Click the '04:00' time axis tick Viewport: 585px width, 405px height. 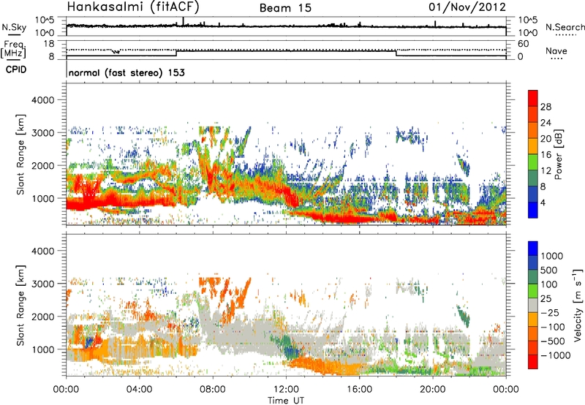139,390
